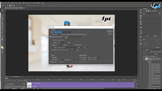The height and width of the screenshot is (91, 162).
Task: Click the End Frame input field
Action: tap(73, 60)
